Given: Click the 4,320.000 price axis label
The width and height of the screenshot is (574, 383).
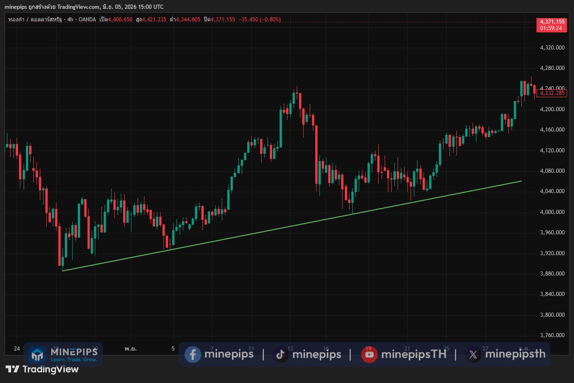Looking at the screenshot, I should point(553,47).
